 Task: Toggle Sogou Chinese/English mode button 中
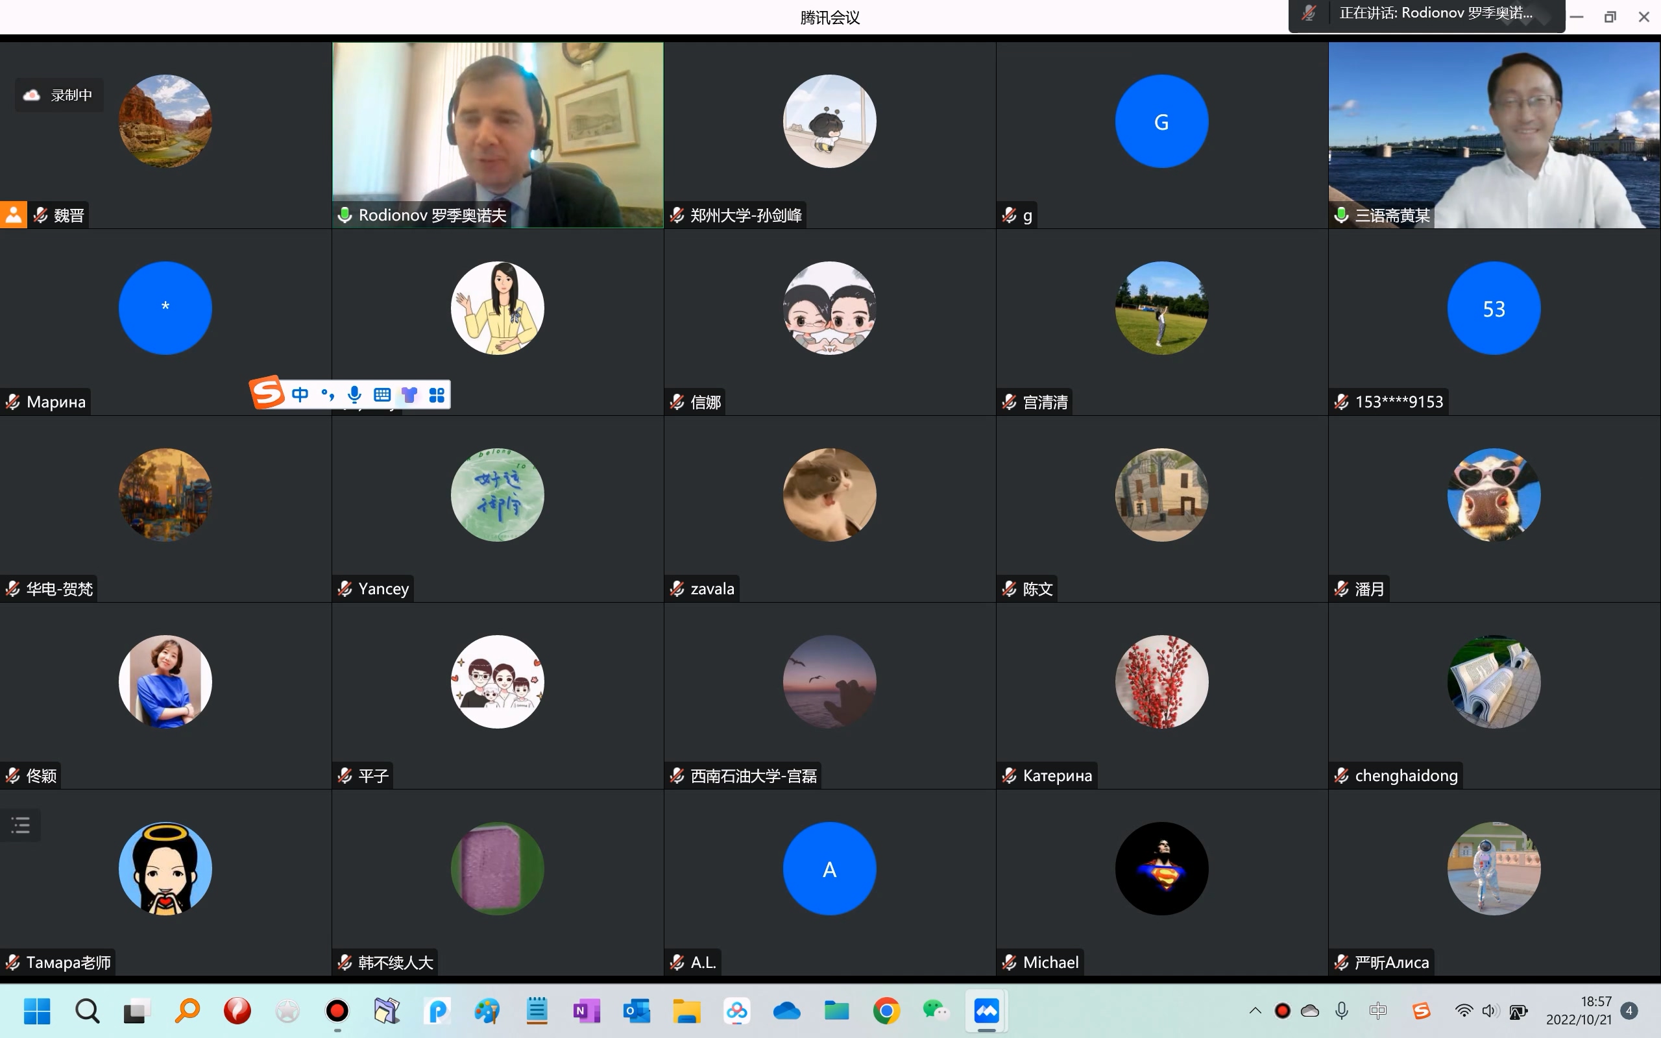coord(300,394)
